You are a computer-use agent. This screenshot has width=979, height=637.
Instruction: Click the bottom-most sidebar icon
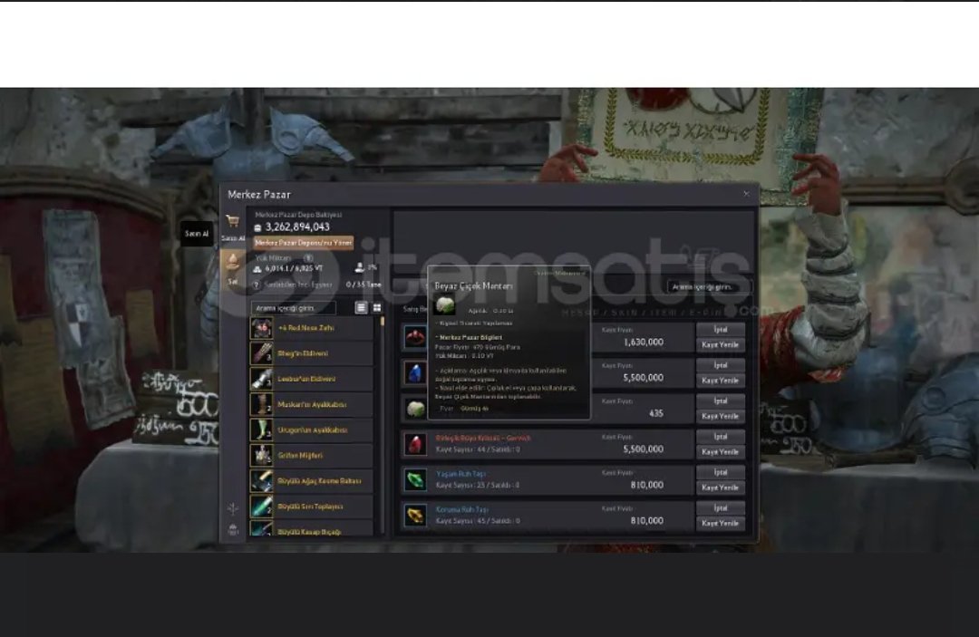(x=233, y=530)
